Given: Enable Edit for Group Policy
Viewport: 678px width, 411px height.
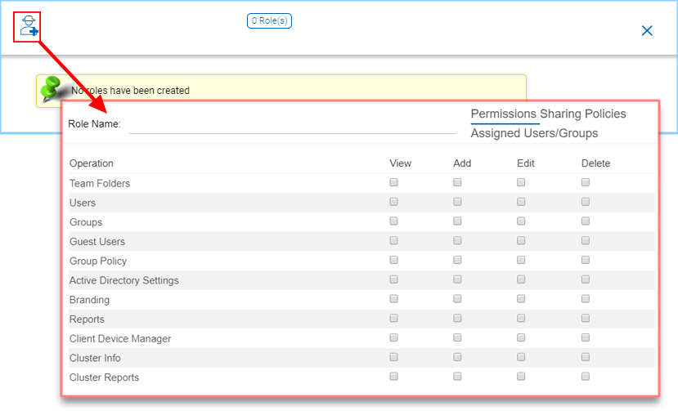Looking at the screenshot, I should point(521,260).
